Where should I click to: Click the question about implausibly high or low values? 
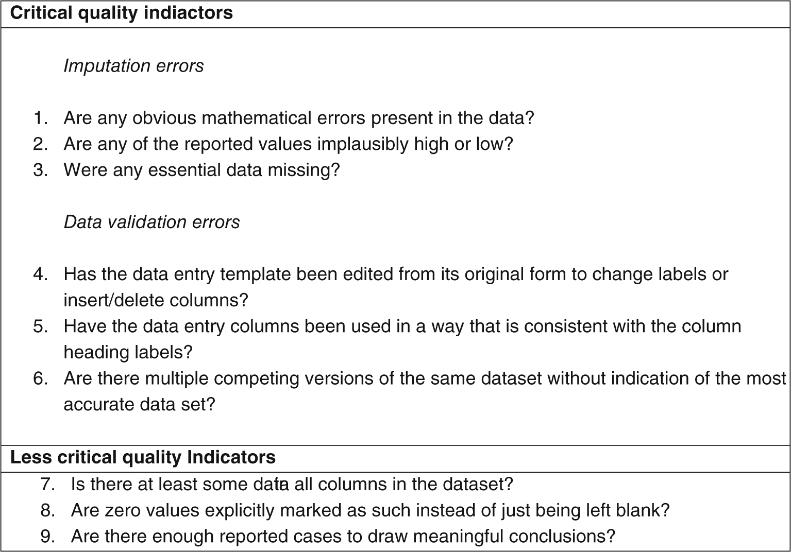coord(288,144)
